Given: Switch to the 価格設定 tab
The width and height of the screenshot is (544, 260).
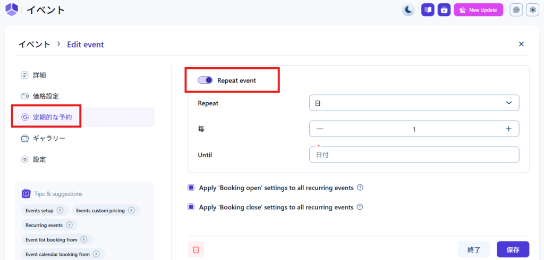Looking at the screenshot, I should (45, 96).
